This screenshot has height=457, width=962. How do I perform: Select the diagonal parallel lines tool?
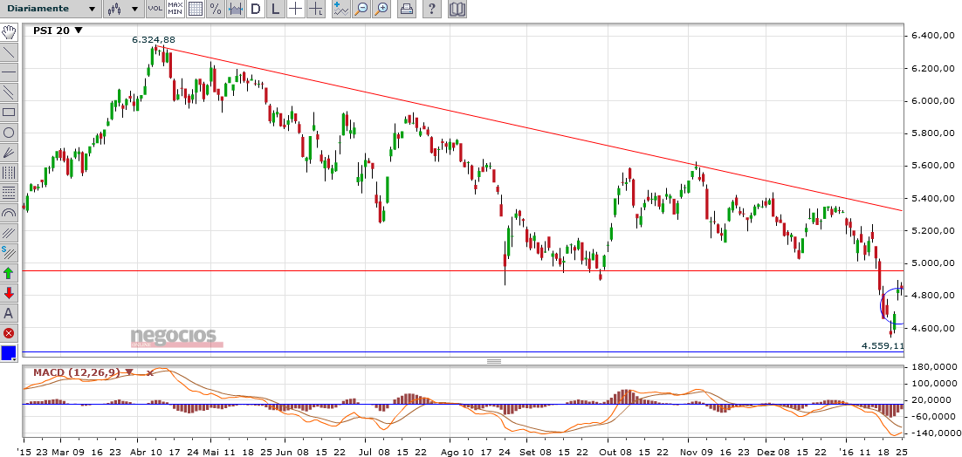[9, 233]
